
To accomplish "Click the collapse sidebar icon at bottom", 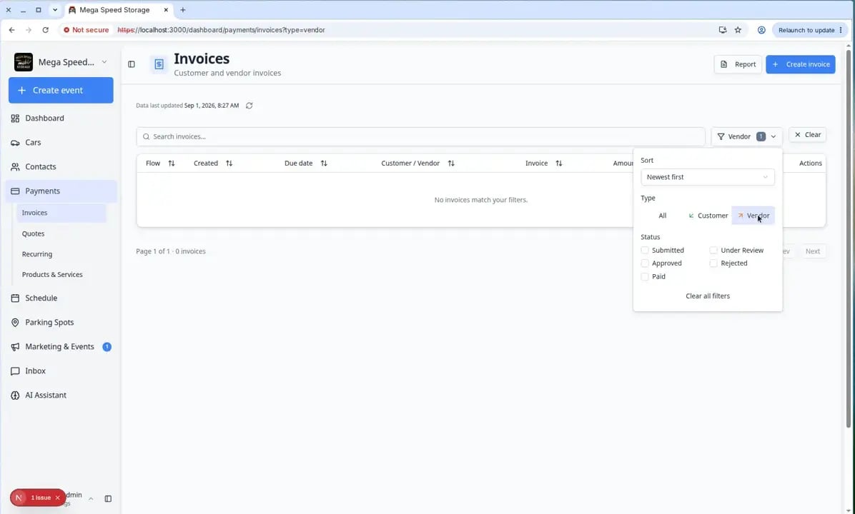I will pos(108,499).
